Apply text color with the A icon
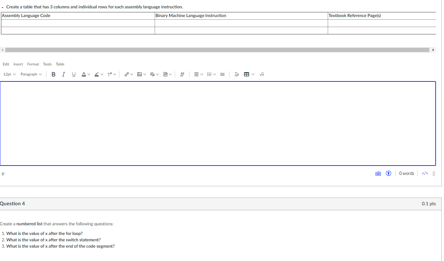This screenshot has width=444, height=261. point(84,74)
